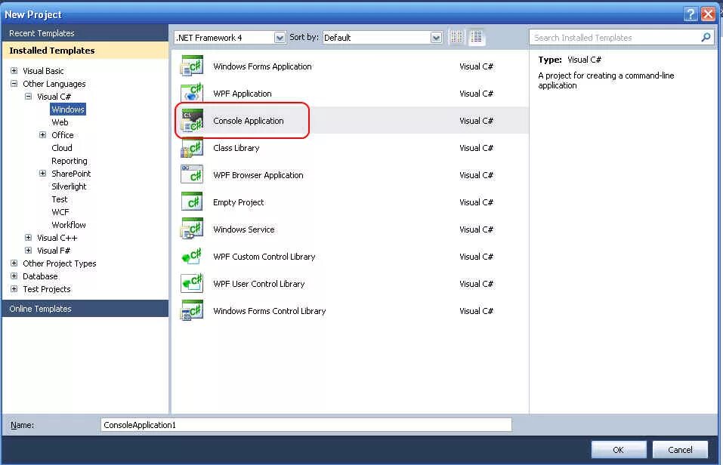This screenshot has width=723, height=465.
Task: Open the dialog help question mark icon
Action: pos(692,14)
